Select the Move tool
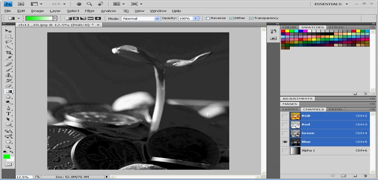378x180 pixels. pos(9,31)
